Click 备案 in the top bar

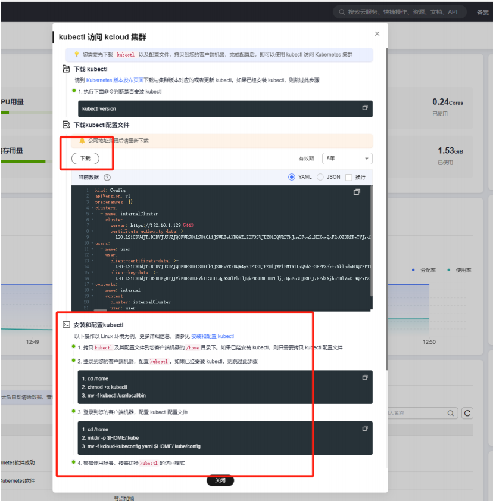(x=482, y=12)
